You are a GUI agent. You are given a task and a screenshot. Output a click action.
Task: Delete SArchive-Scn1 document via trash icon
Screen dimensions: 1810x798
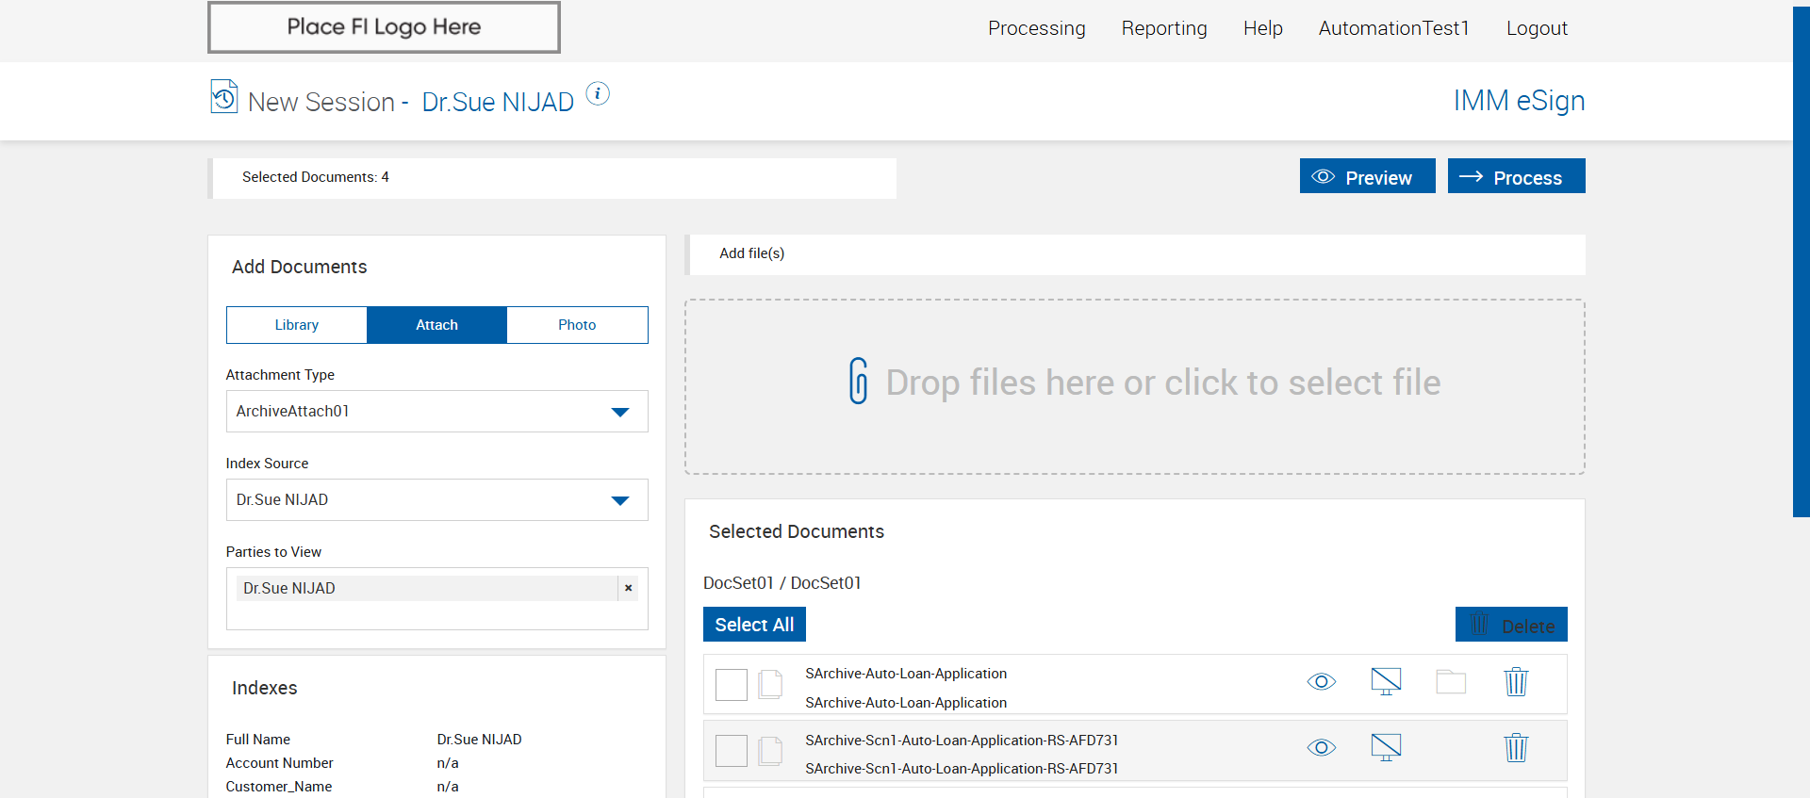(x=1516, y=747)
